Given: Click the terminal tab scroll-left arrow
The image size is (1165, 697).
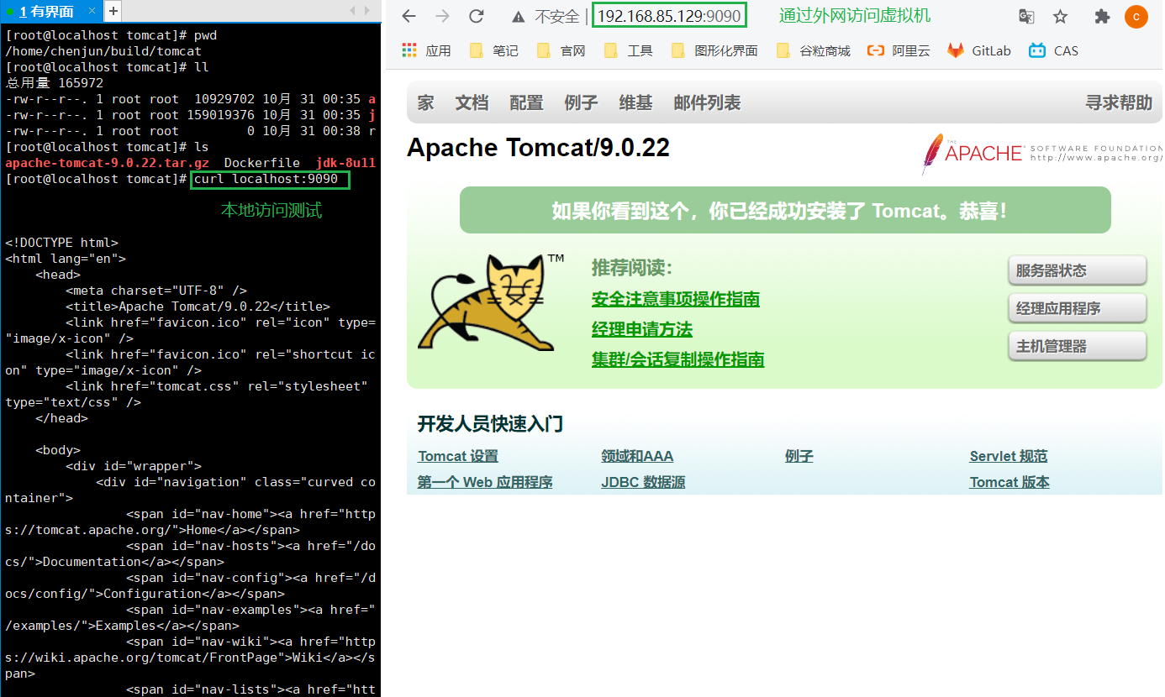Looking at the screenshot, I should 353,11.
